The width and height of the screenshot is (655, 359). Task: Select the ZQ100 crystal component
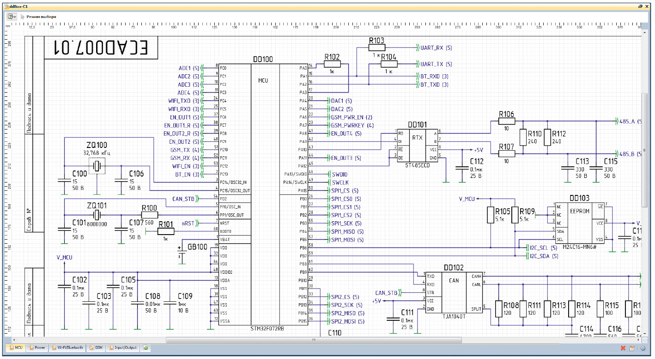pyautogui.click(x=97, y=166)
